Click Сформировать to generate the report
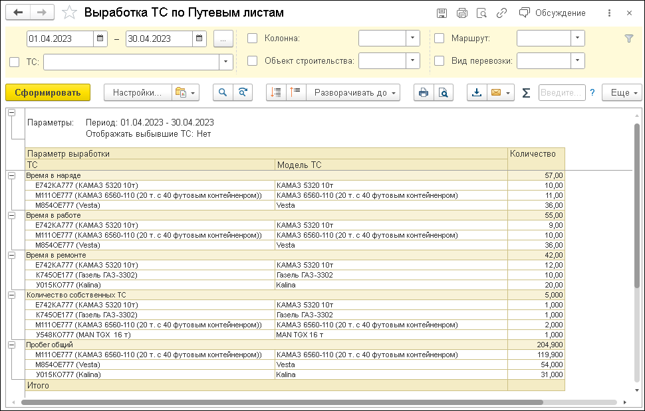The width and height of the screenshot is (645, 411). (48, 92)
